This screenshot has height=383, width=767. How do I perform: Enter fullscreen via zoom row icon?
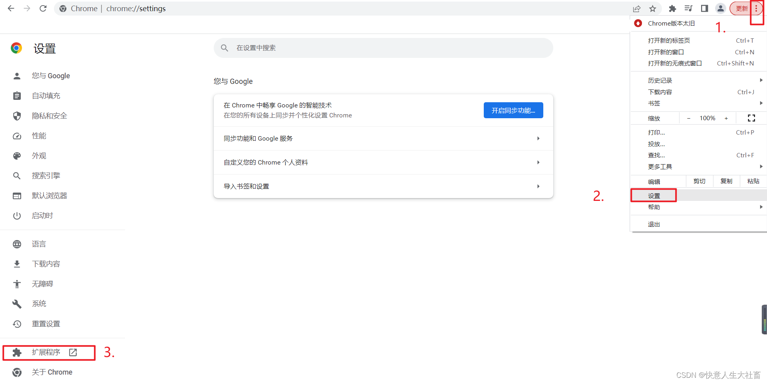point(751,118)
